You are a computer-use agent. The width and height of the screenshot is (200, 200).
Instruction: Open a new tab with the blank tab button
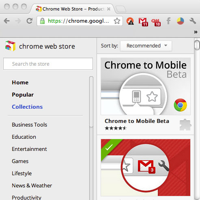coord(121,9)
